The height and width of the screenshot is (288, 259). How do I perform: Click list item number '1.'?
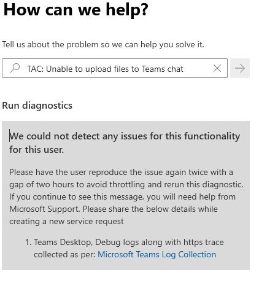pos(28,242)
